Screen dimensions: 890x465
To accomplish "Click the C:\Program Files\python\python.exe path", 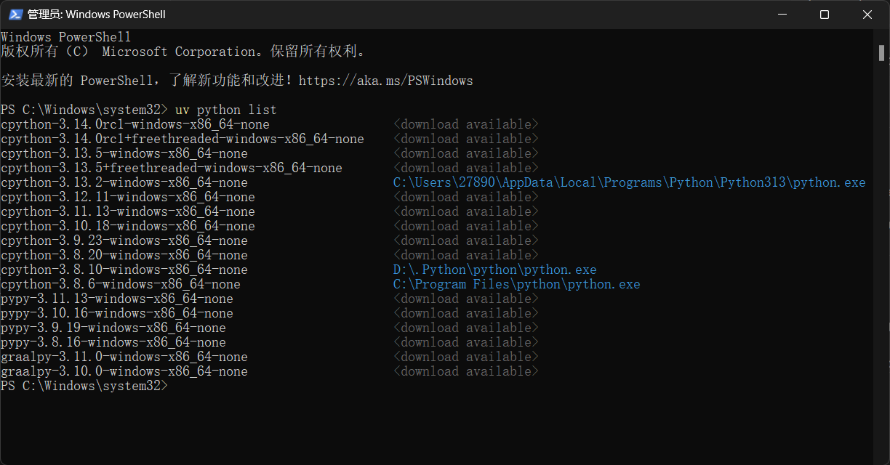I will pos(516,284).
